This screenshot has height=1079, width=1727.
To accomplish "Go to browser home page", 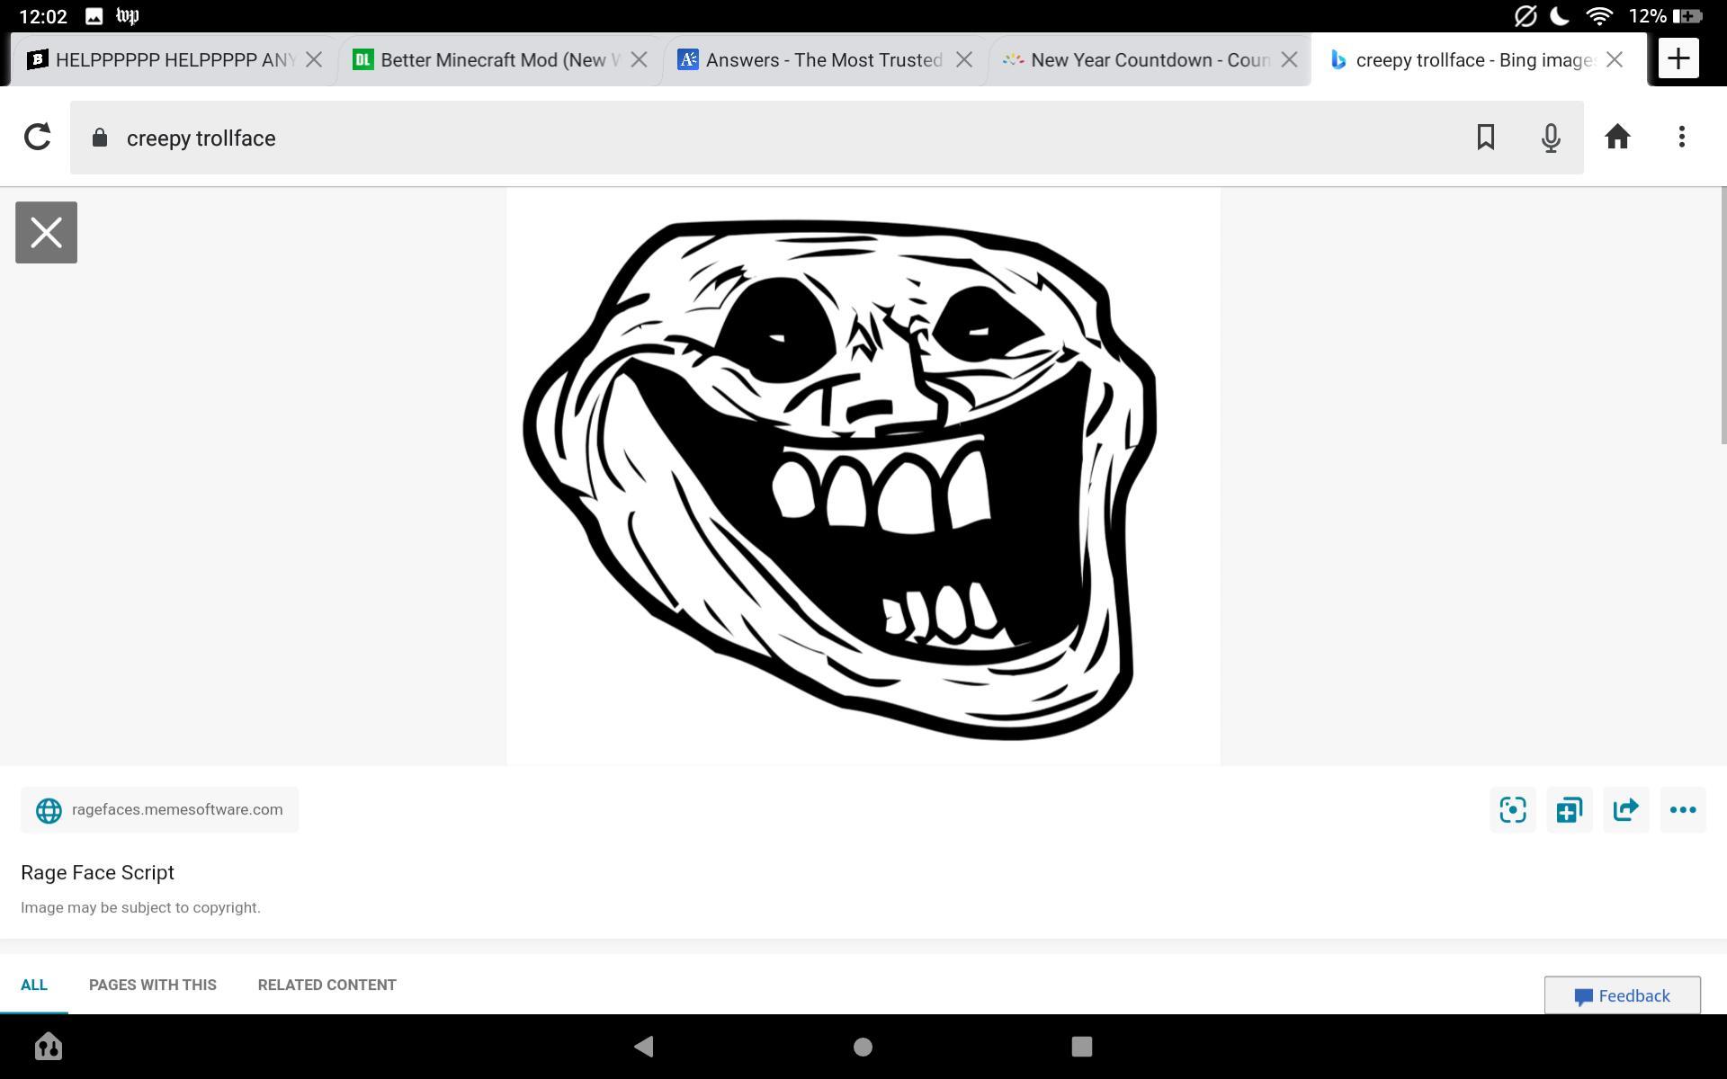I will click(1617, 138).
